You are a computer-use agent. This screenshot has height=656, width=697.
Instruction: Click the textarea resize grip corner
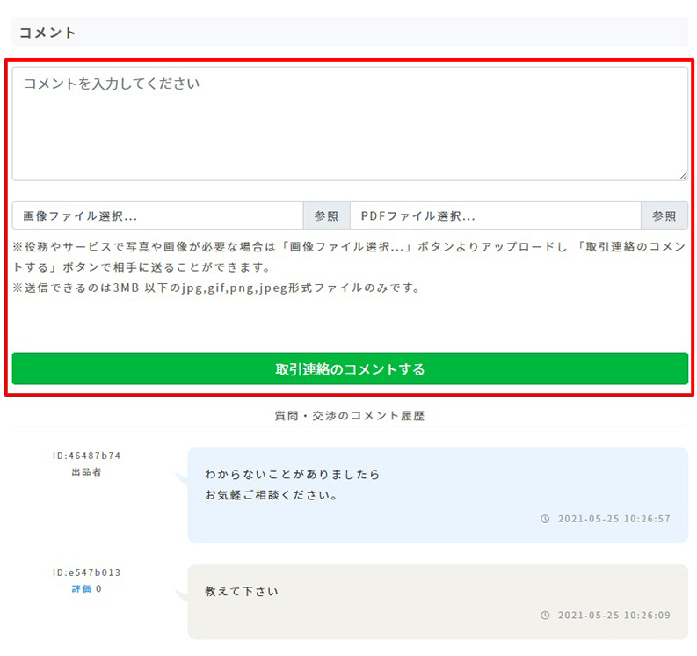[683, 176]
